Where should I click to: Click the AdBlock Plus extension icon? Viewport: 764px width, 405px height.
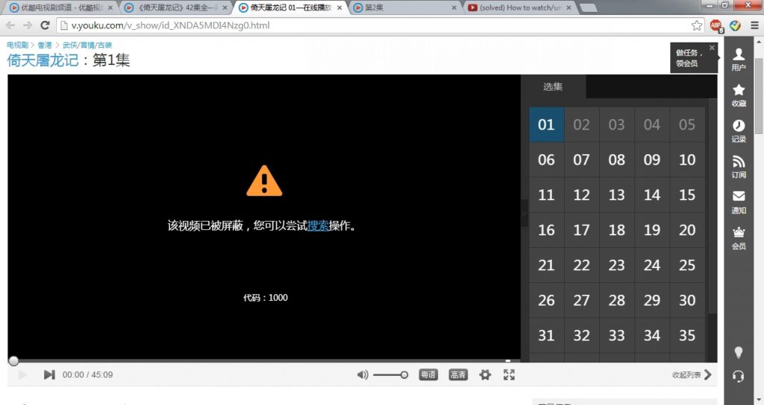click(716, 25)
